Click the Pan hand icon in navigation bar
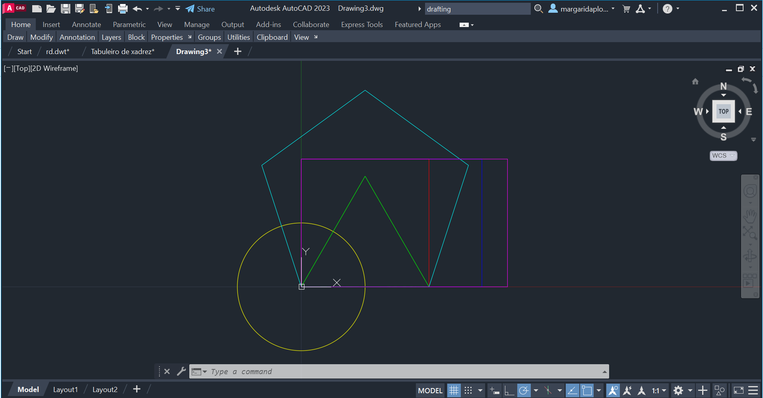763x398 pixels. click(x=750, y=217)
